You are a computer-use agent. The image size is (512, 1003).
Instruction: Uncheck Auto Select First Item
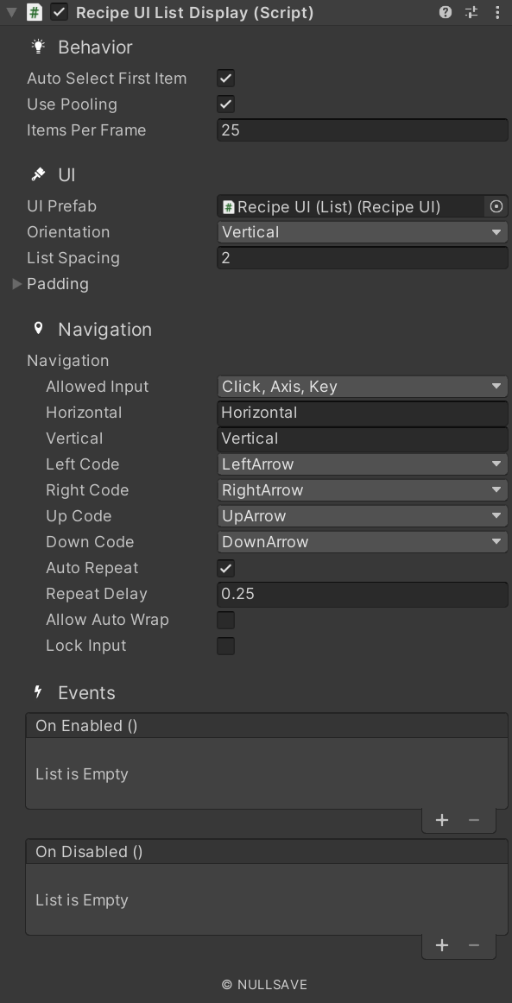coord(225,78)
